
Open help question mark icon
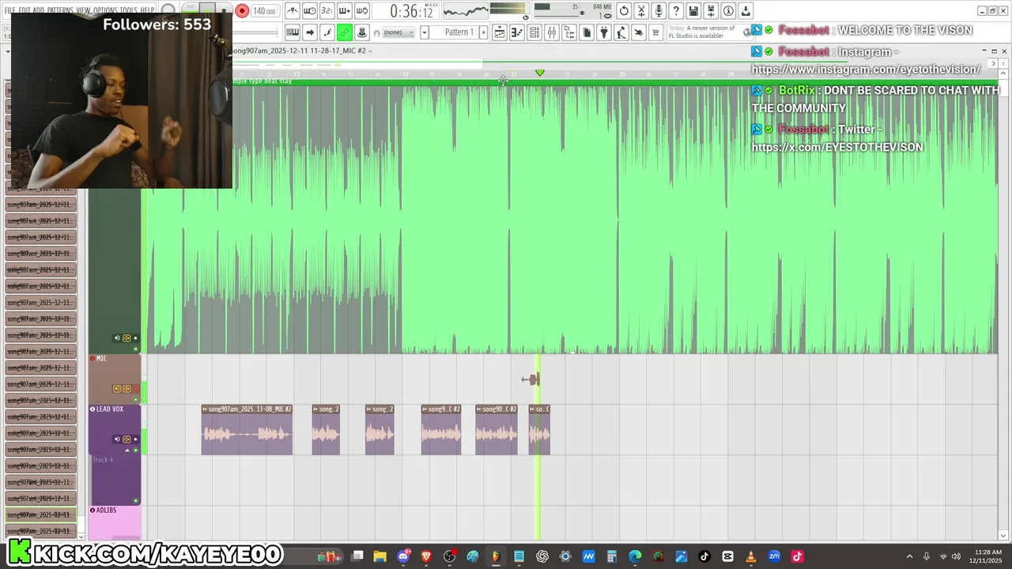coord(676,11)
